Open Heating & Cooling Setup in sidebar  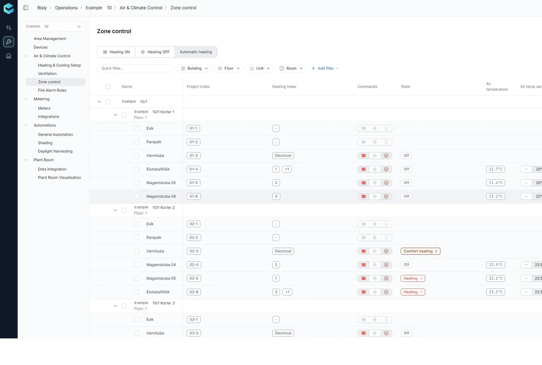(59, 65)
